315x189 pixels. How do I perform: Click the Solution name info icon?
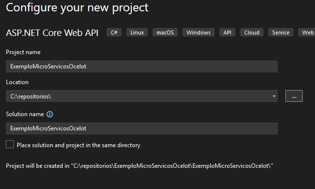[50, 114]
